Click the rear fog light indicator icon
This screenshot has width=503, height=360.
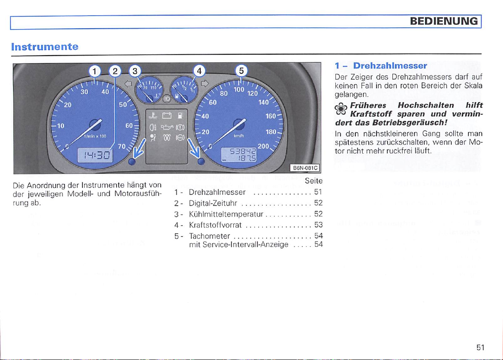tap(153, 127)
